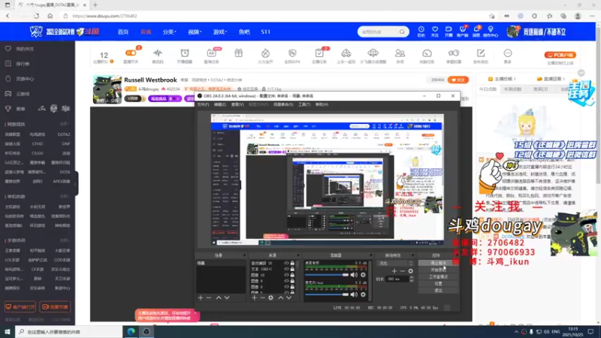Toggle visibility eye of 图像 9 source
The height and width of the screenshot is (338, 601).
pyautogui.click(x=286, y=281)
